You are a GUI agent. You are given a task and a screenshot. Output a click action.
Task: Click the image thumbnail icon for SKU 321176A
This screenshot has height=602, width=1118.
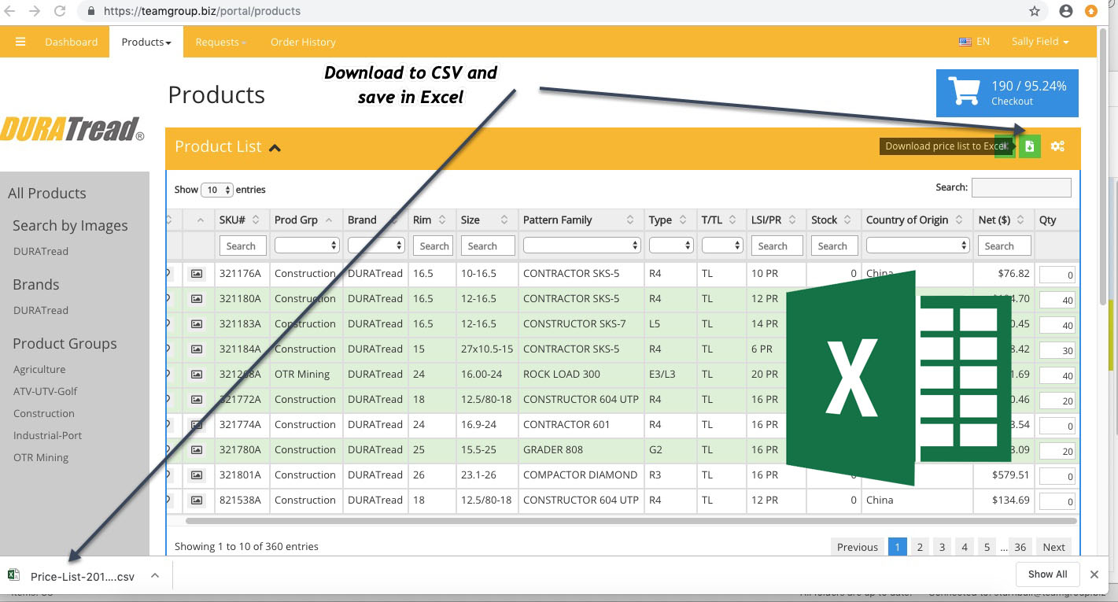[x=197, y=273]
